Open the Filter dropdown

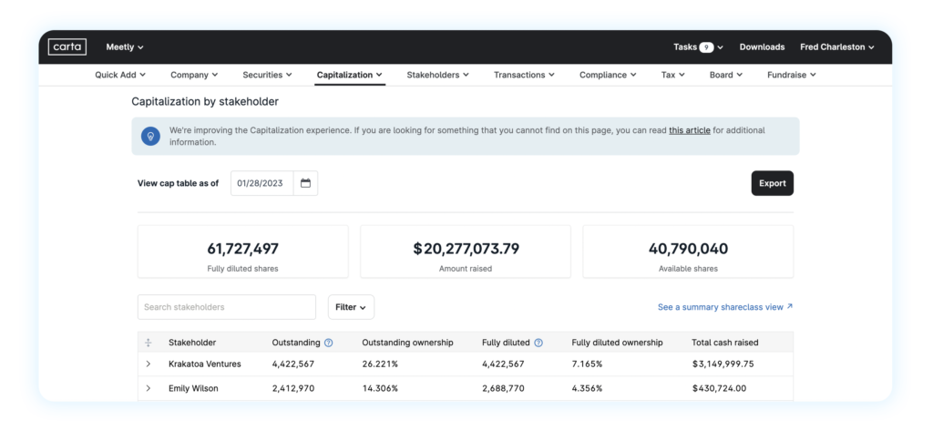pos(351,307)
